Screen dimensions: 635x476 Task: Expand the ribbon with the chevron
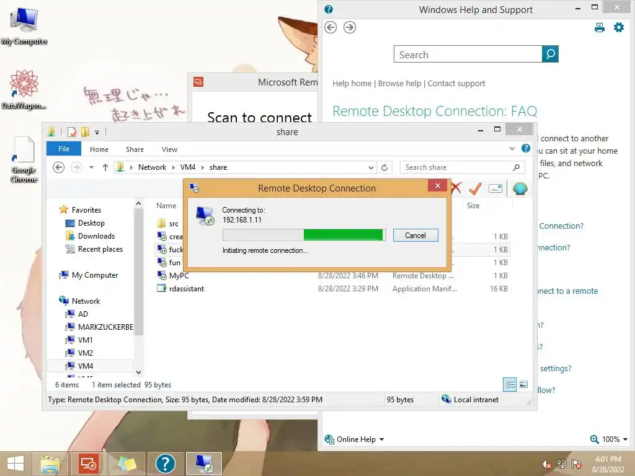pos(512,149)
